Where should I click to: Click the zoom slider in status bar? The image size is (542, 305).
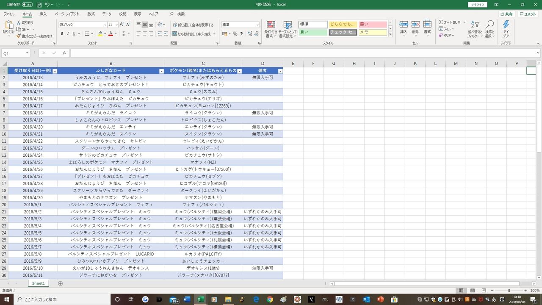click(509, 291)
